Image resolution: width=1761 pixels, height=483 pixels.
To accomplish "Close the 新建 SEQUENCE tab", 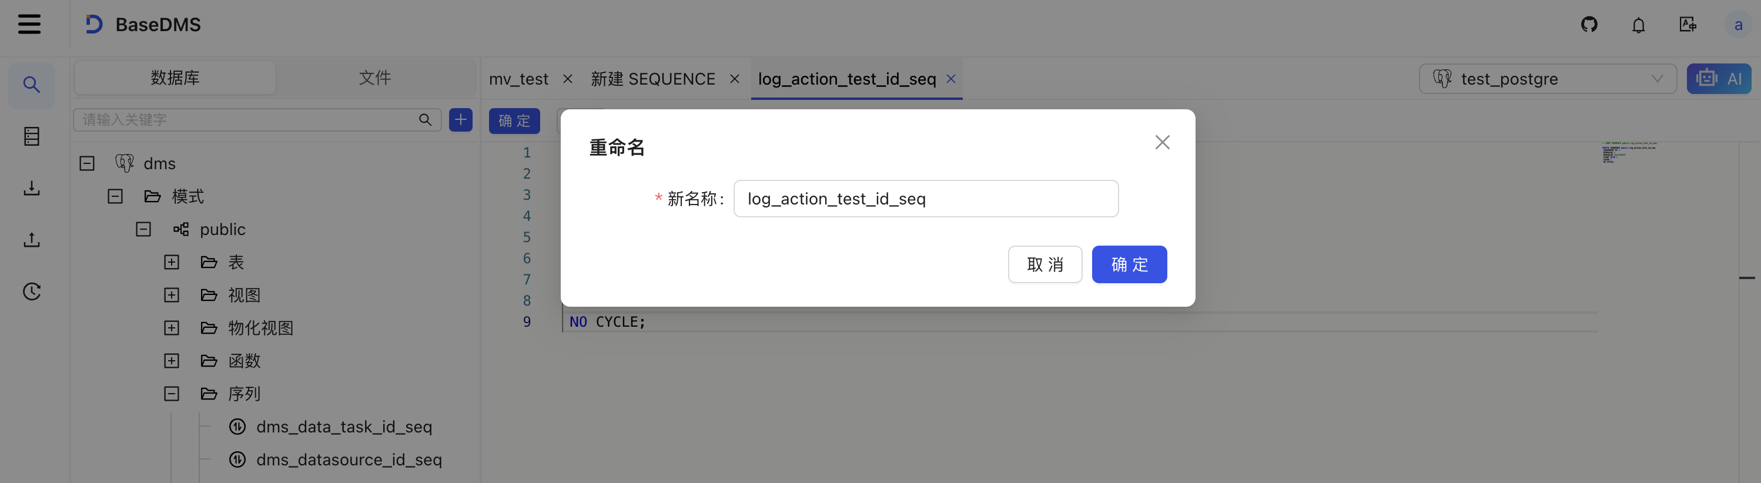I will (734, 79).
